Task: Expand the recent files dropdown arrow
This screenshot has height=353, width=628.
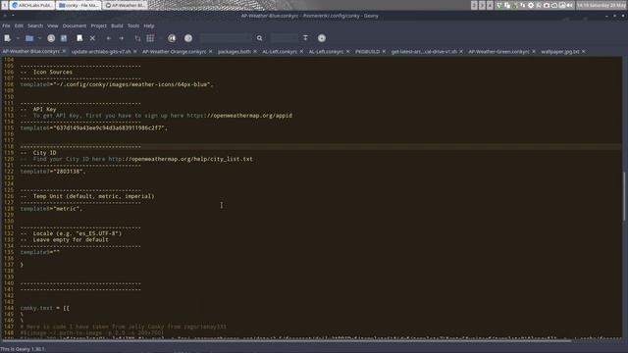Action: (x=39, y=38)
